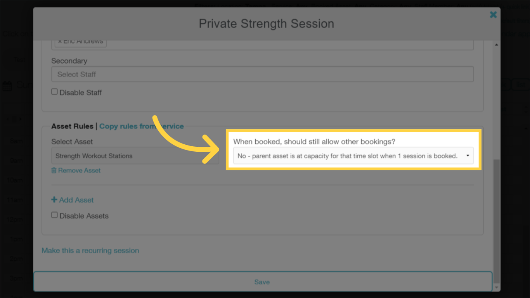The width and height of the screenshot is (530, 298).
Task: Select Make this a recurring session
Action: 90,250
